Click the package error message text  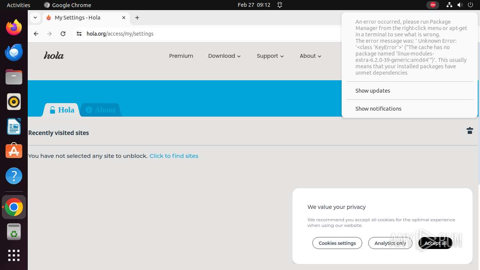coord(411,47)
